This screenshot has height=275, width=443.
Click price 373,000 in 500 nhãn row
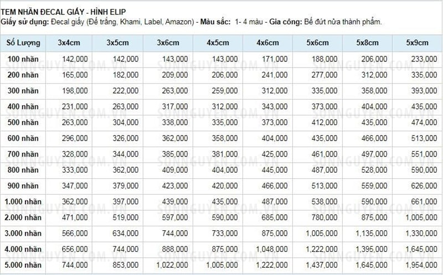point(275,122)
